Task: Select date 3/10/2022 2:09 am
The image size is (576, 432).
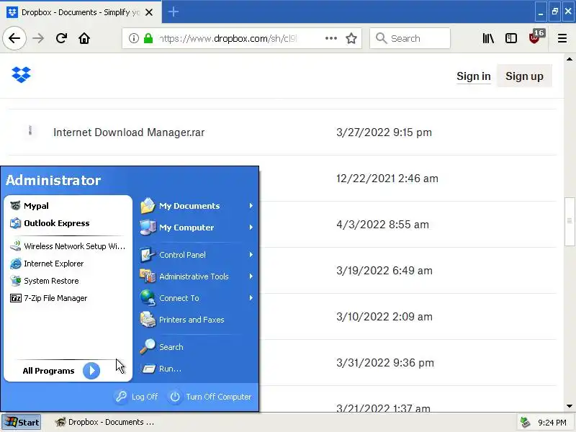Action: click(384, 317)
